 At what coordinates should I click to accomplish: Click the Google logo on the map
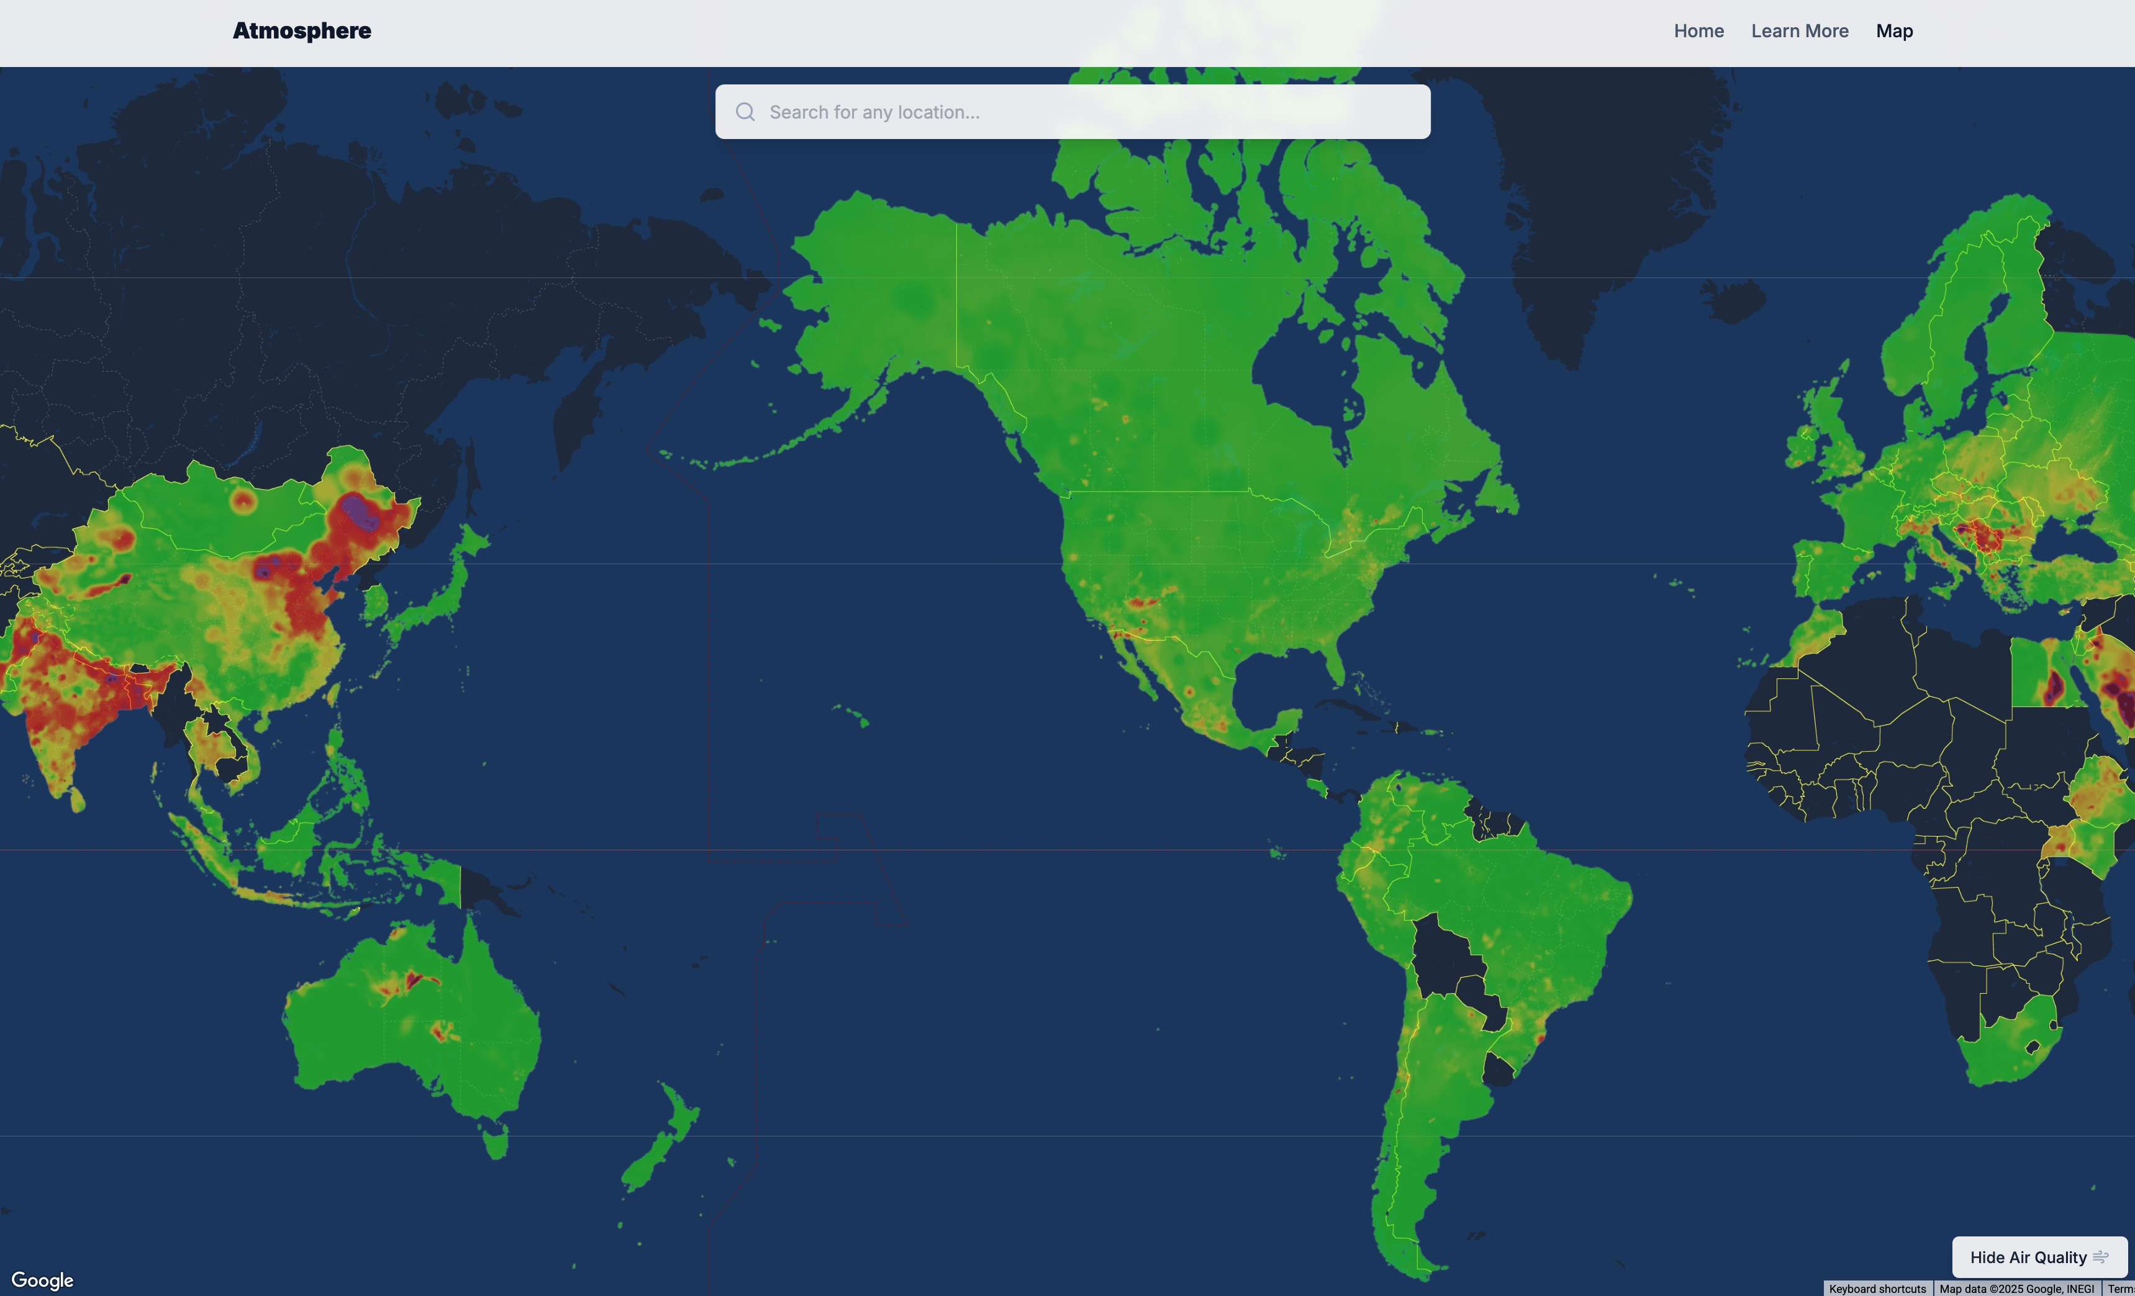[x=42, y=1279]
